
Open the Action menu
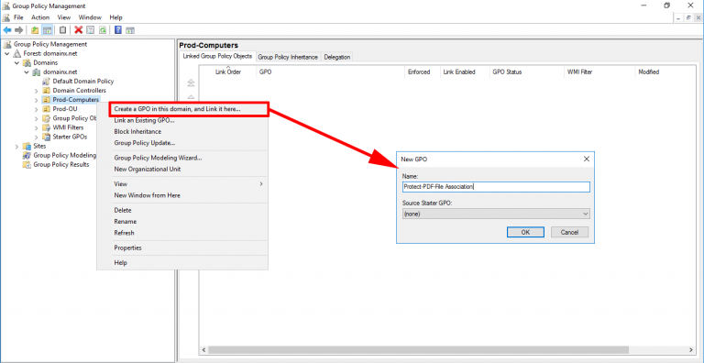point(40,17)
